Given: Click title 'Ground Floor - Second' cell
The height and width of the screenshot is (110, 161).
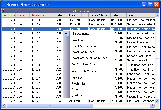Looking at the screenshot, I should [x=141, y=96].
